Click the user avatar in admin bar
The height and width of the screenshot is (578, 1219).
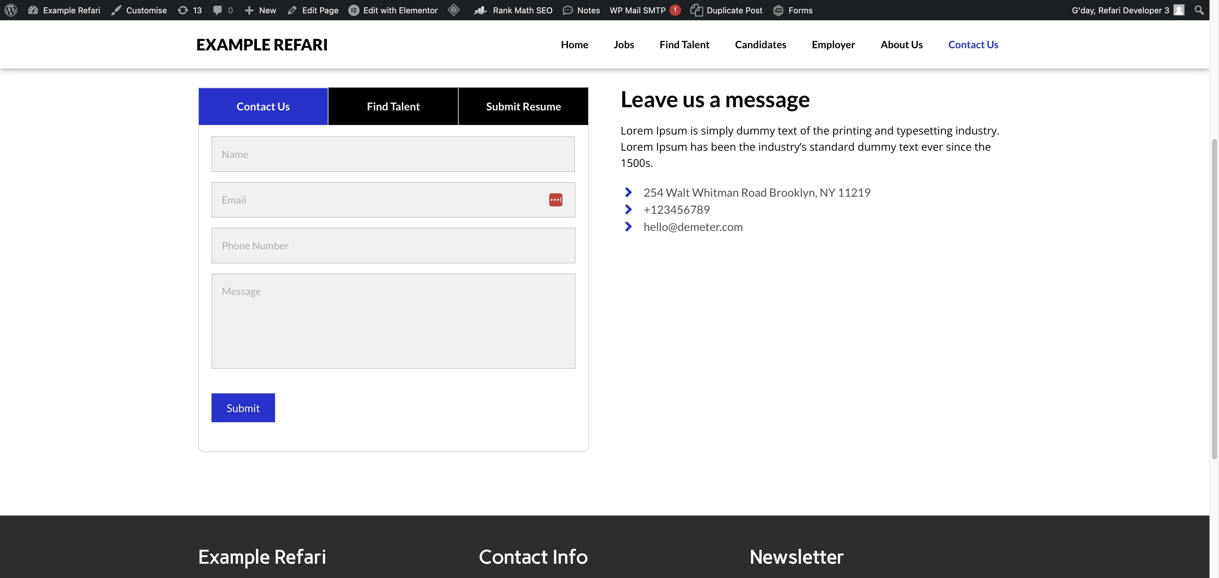[1179, 10]
